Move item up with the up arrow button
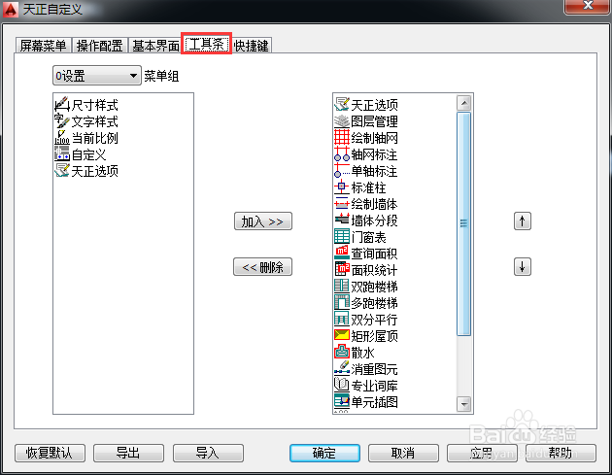Viewport: 612px width, 475px height. click(x=523, y=221)
